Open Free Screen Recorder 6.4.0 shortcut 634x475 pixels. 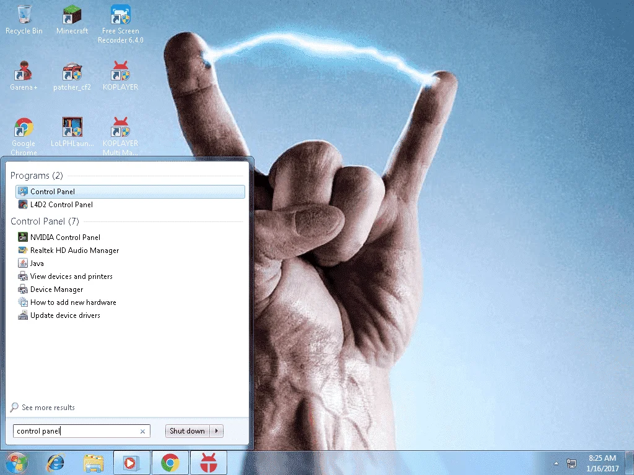(x=121, y=24)
